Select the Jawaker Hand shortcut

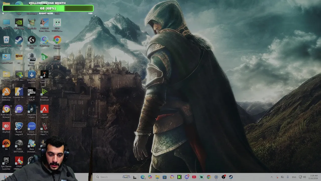click(44, 77)
